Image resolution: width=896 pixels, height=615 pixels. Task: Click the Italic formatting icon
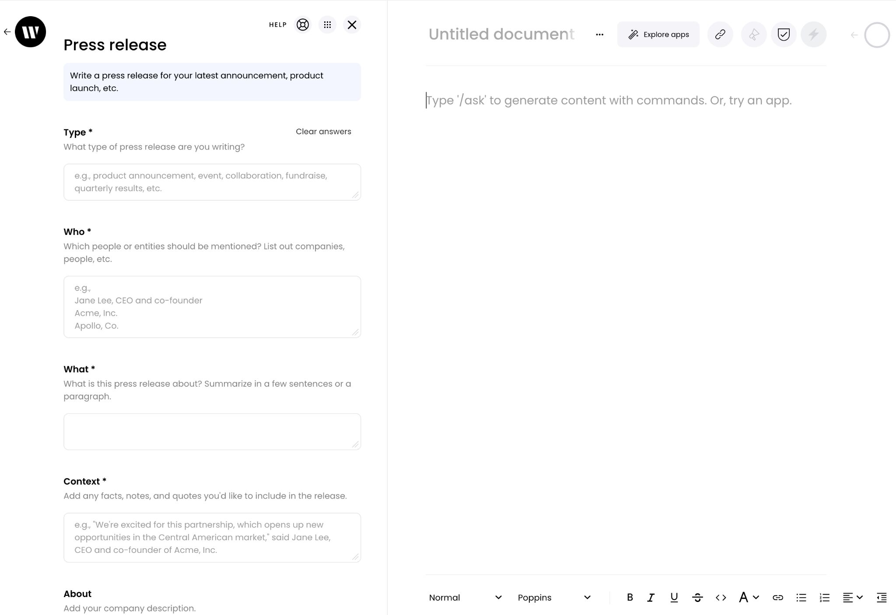[651, 598]
